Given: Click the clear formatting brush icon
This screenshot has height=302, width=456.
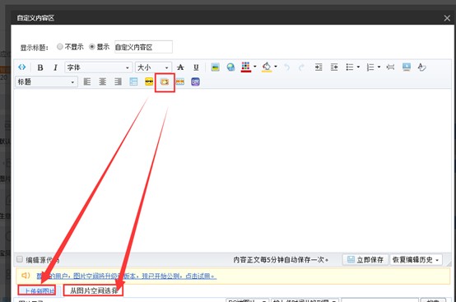Looking at the screenshot, I should pyautogui.click(x=421, y=67).
